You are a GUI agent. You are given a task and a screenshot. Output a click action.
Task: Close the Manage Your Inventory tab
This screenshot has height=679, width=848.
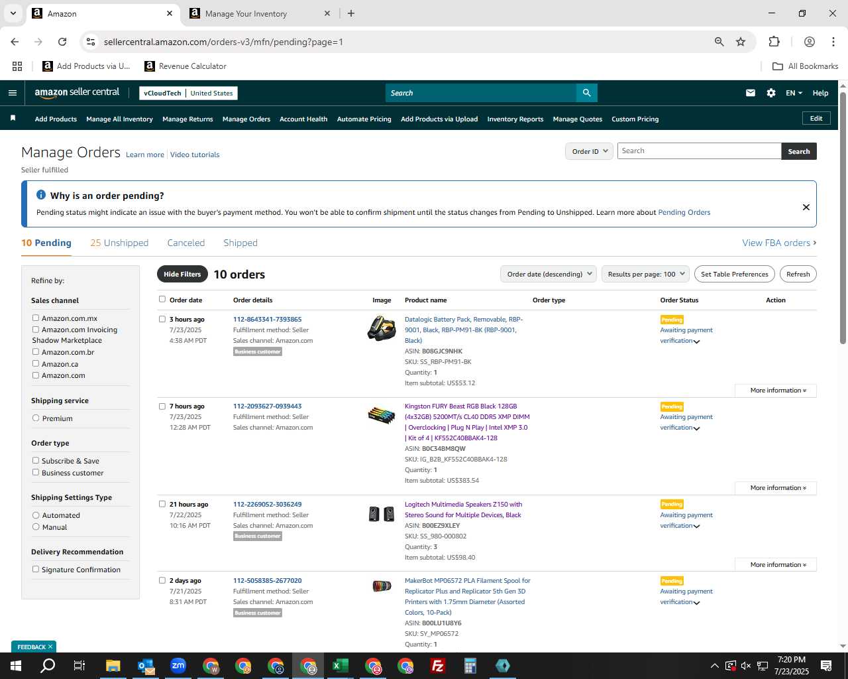pyautogui.click(x=327, y=13)
